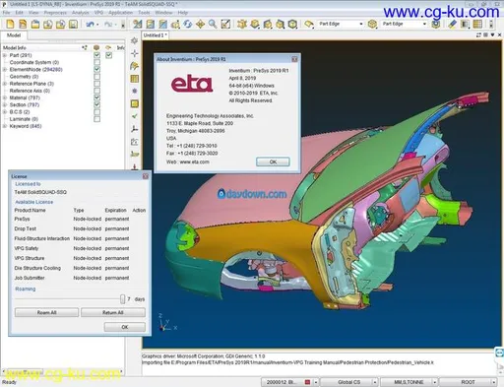Open the MM,S,TONNE units dropdown
The image size is (504, 387).
coord(434,382)
